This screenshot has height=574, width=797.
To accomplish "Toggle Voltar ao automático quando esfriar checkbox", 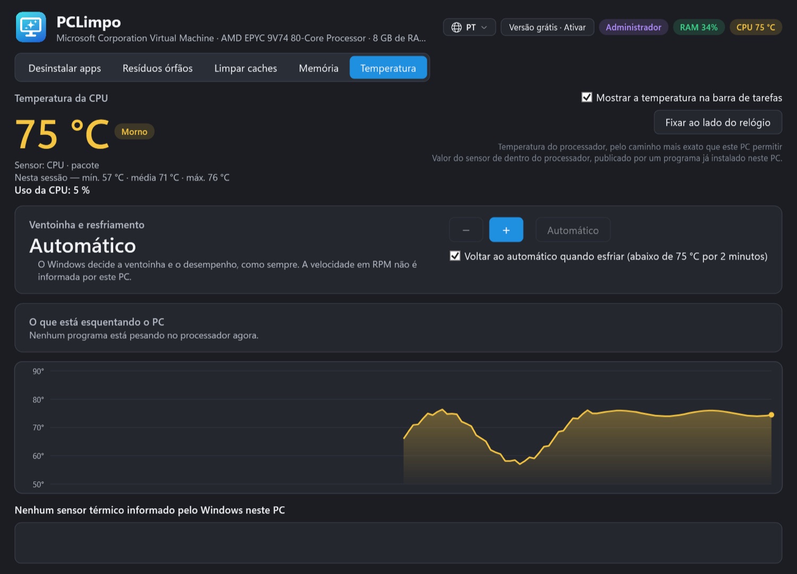I will coord(455,256).
